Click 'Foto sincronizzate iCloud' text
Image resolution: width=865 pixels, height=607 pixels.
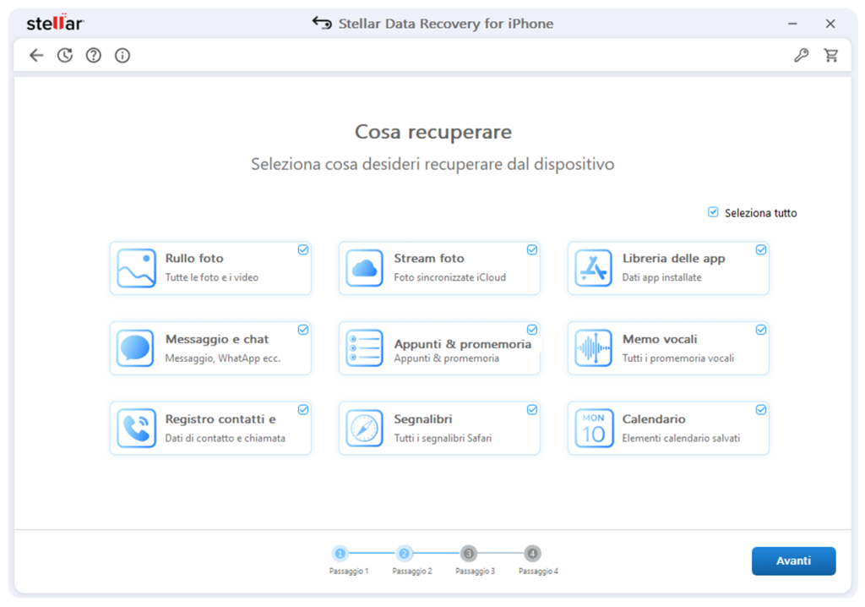[449, 277]
